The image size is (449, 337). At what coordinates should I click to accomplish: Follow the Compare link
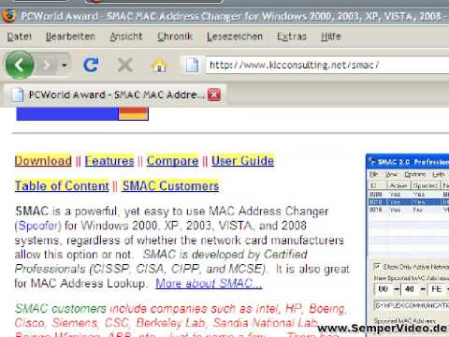click(x=172, y=161)
